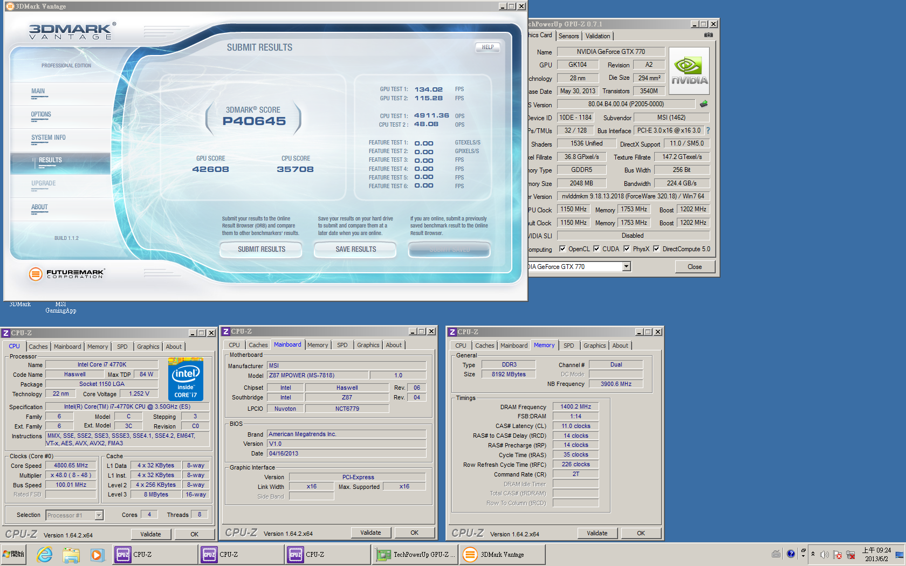Open Mainboard tab in right CPU-Z window

[514, 346]
